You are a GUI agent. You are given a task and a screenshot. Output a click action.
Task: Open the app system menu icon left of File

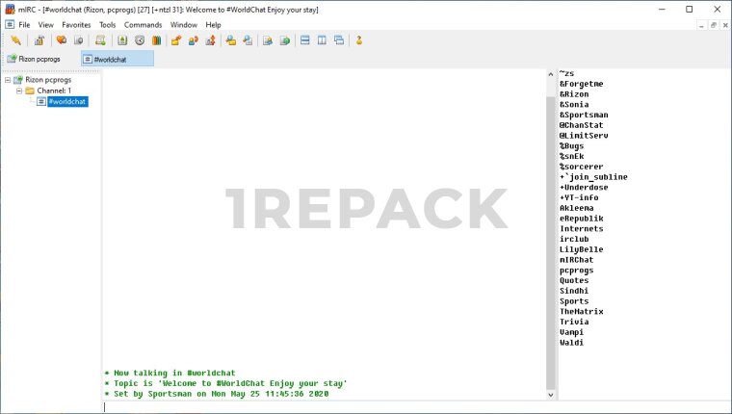click(x=9, y=24)
